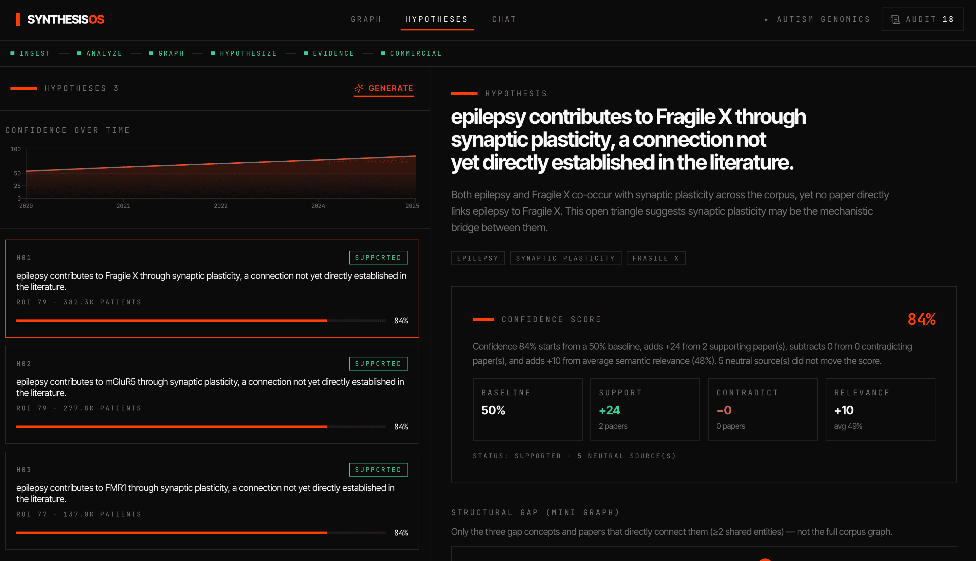Select the Ingest pipeline step
976x561 pixels.
point(31,54)
